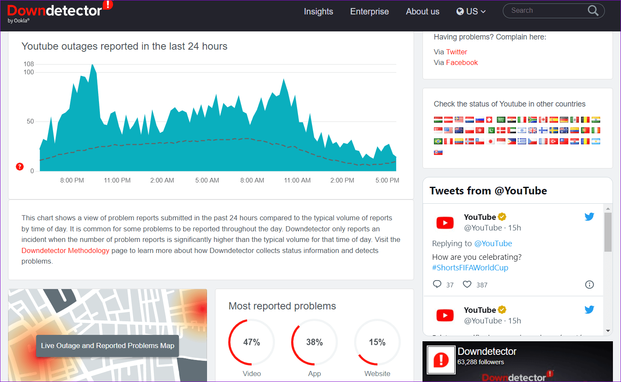Open the About us page
The image size is (621, 382).
click(423, 11)
